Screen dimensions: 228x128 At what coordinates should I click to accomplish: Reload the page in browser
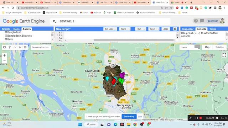[x=13, y=8]
